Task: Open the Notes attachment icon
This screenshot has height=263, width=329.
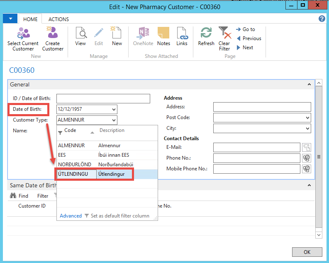Action: (x=163, y=33)
